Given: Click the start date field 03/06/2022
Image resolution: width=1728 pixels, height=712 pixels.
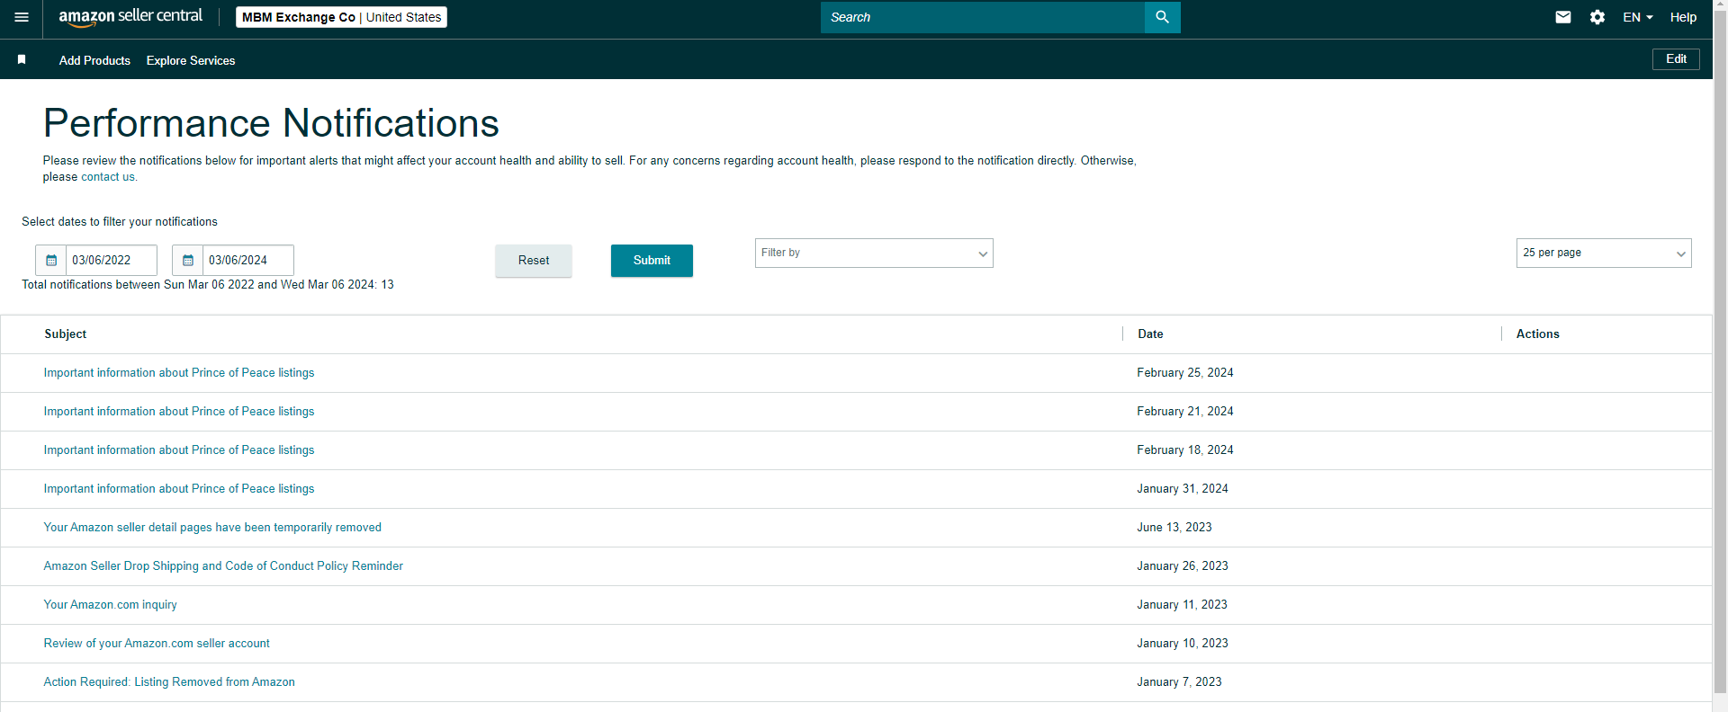Looking at the screenshot, I should (112, 261).
